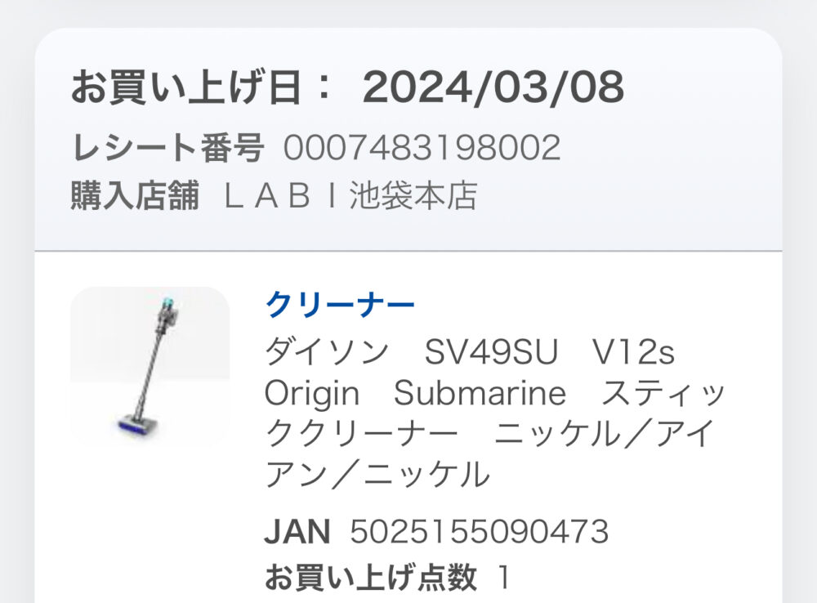The width and height of the screenshot is (817, 603).
Task: Select receipt number 0007483198002
Action: 422,149
